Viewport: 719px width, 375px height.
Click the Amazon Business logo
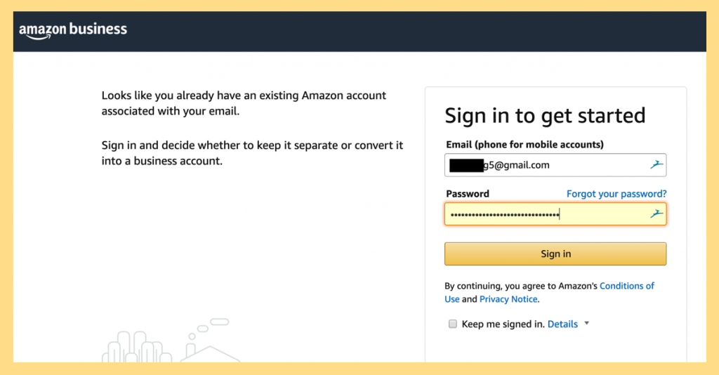[73, 30]
